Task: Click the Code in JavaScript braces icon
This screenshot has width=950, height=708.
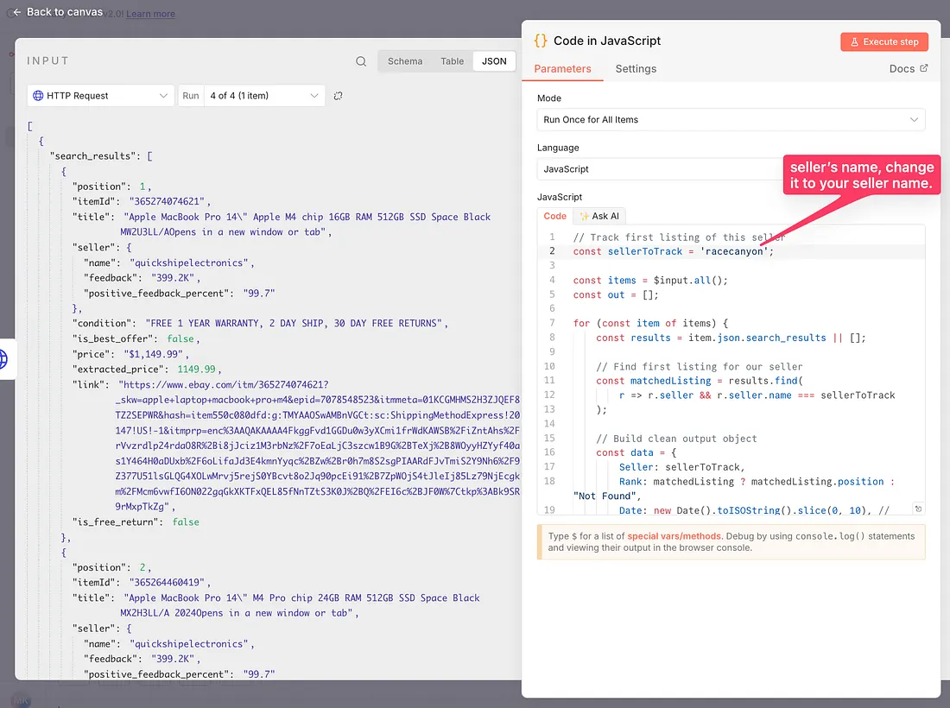Action: (x=541, y=41)
